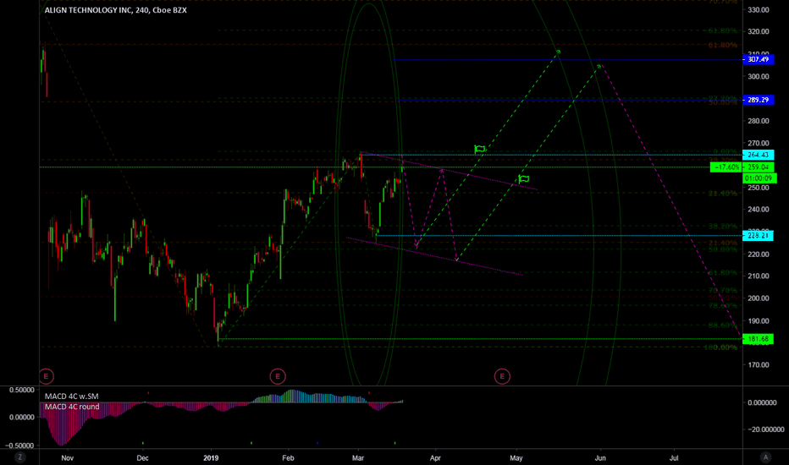Click the 200.00 price axis value

coord(759,298)
